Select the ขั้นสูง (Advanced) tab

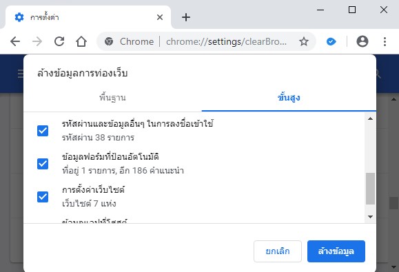click(x=289, y=98)
